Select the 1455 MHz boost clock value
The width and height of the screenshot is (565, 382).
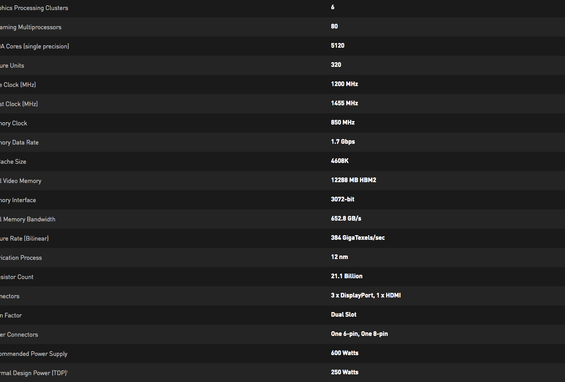tap(344, 103)
